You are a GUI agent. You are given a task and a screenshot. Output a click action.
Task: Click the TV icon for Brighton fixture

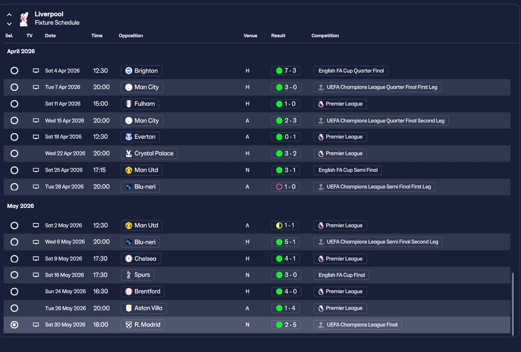click(36, 71)
